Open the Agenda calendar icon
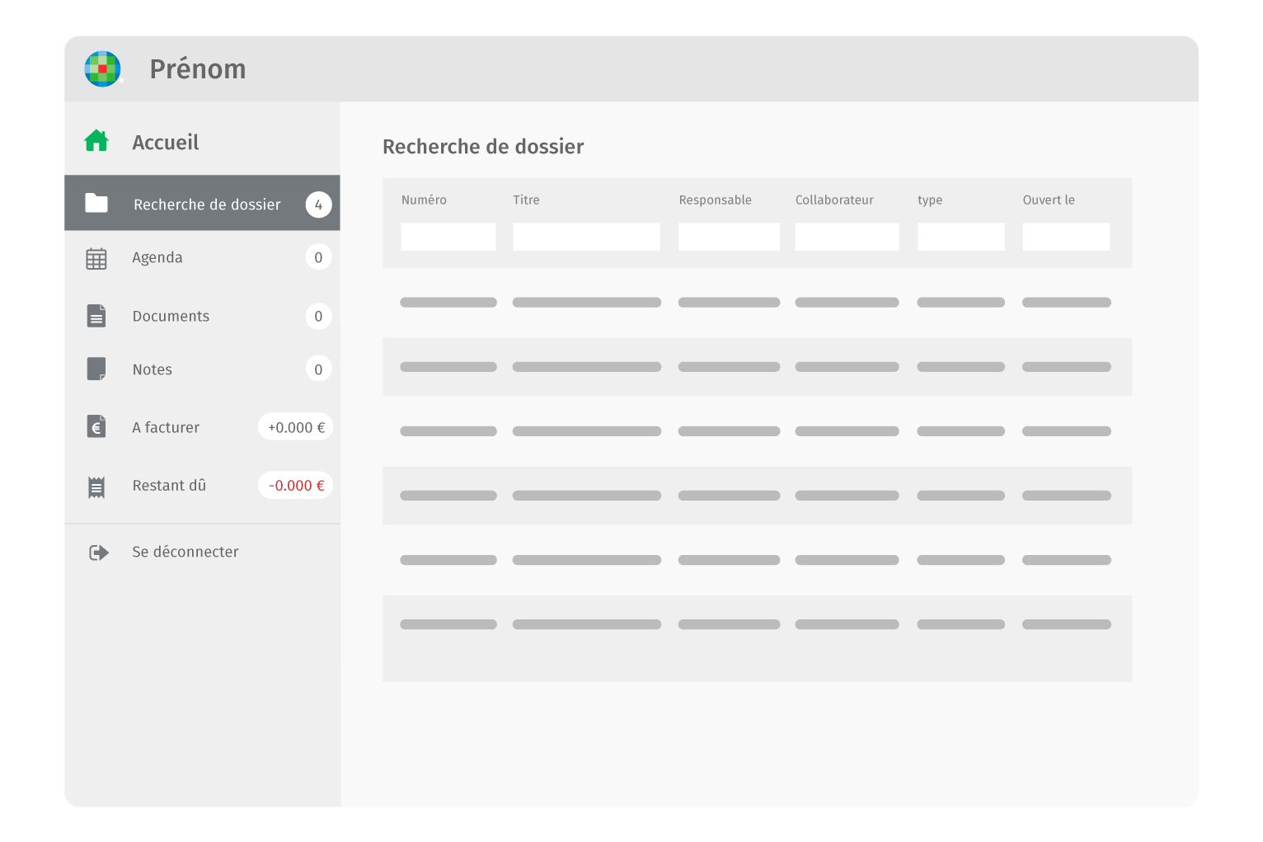Viewport: 1263px width, 842px height. pyautogui.click(x=96, y=258)
